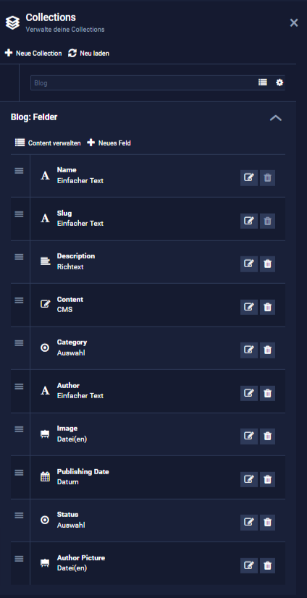This screenshot has height=598, width=307.
Task: Delete the Image field
Action: click(x=267, y=437)
